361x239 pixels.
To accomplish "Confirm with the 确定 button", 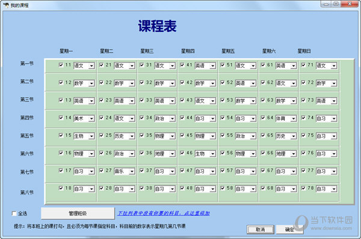I will 289,229.
